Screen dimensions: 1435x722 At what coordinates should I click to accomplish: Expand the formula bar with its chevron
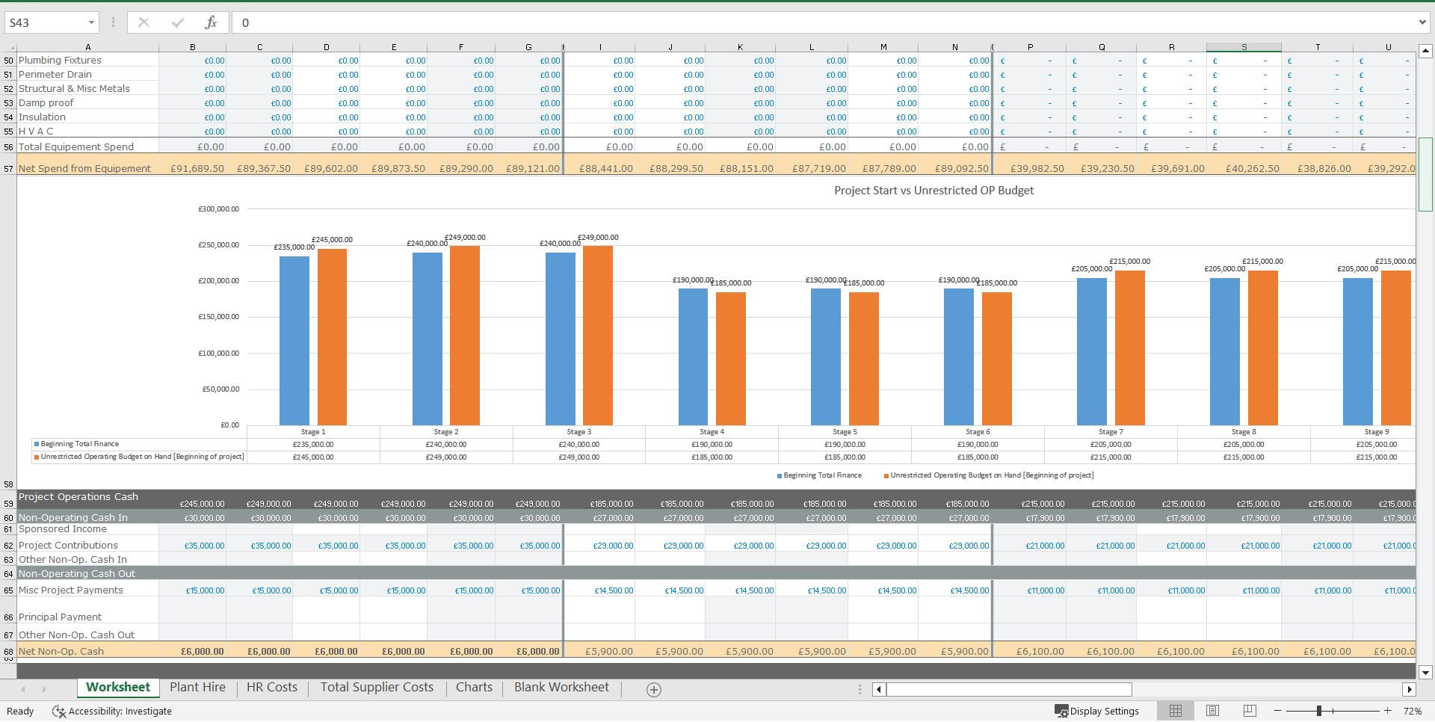click(x=1423, y=22)
